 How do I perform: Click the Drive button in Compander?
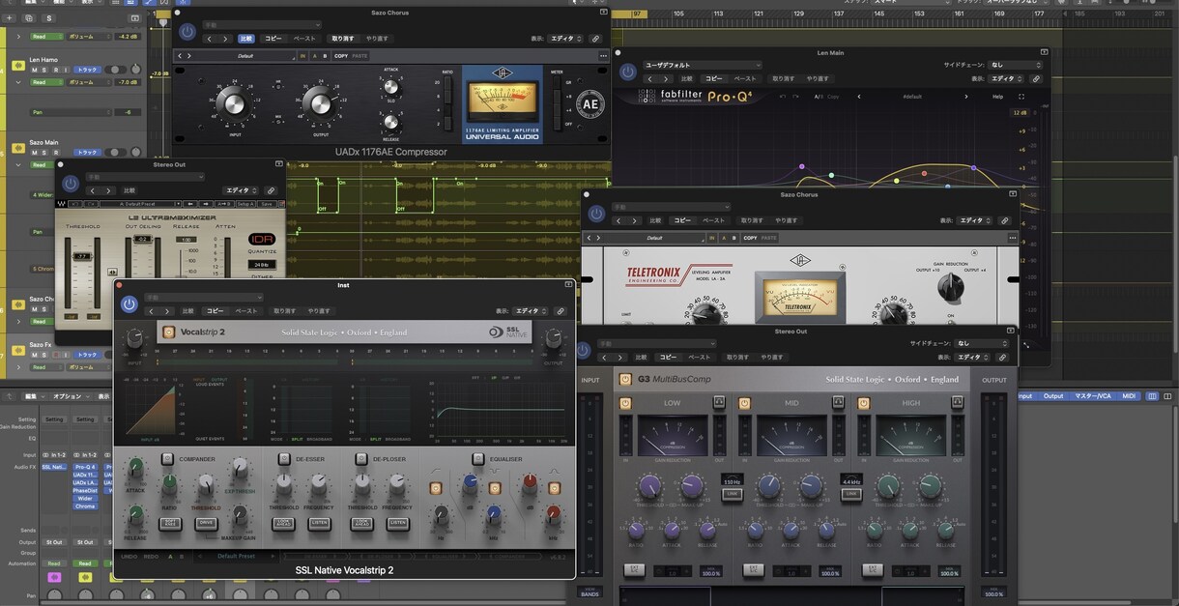(x=206, y=523)
